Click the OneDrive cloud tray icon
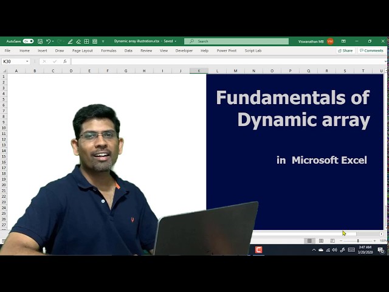The height and width of the screenshot is (292, 389). coord(321,250)
